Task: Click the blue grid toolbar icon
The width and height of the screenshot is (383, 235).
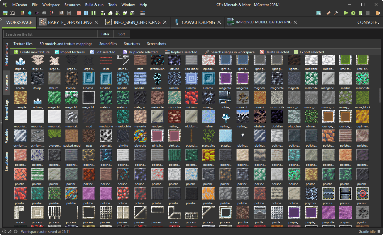Action: (86, 13)
